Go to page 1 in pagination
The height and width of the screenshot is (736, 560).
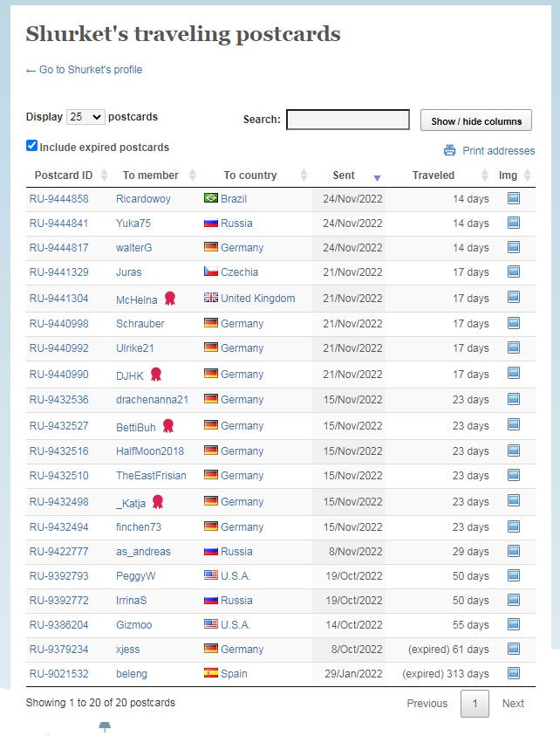click(475, 703)
